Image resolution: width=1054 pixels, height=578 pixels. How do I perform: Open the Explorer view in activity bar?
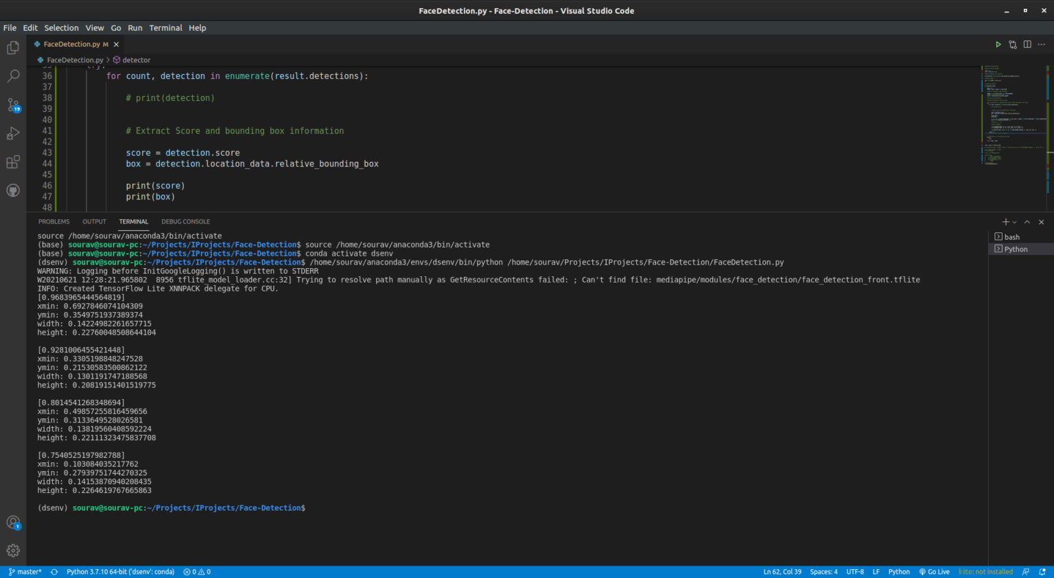[x=13, y=48]
